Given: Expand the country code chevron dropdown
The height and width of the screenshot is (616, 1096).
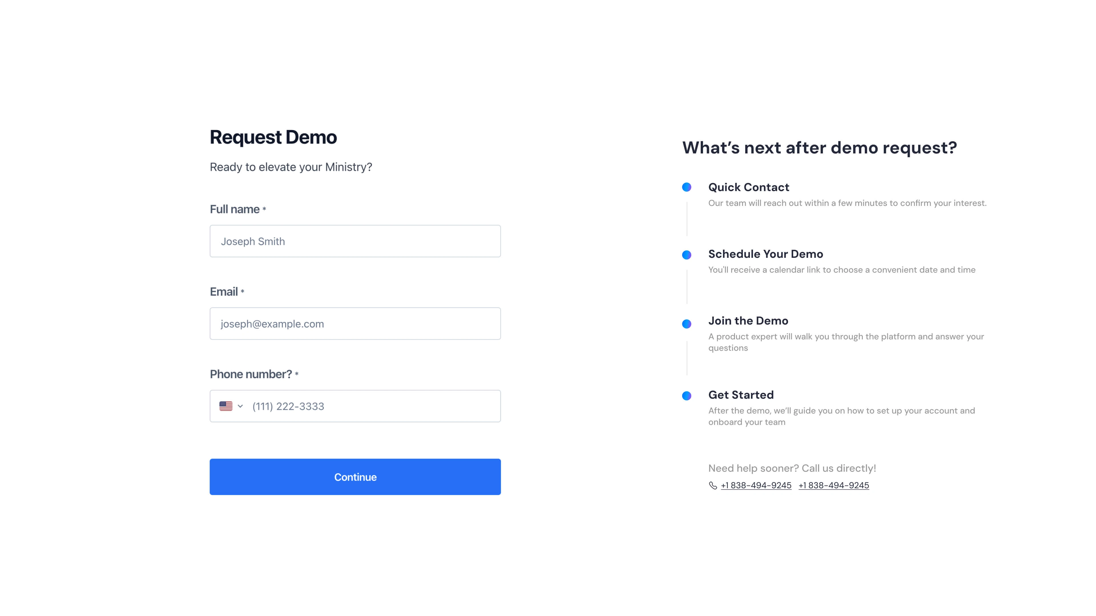Looking at the screenshot, I should (240, 406).
